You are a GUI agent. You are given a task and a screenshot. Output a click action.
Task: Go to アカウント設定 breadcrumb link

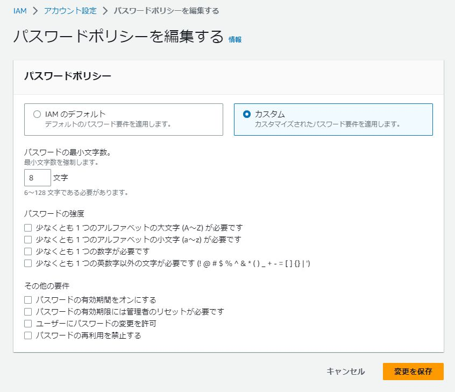70,11
